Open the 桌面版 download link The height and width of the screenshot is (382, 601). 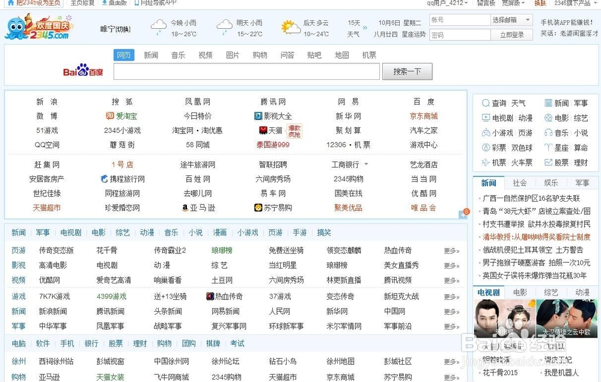tap(114, 2)
